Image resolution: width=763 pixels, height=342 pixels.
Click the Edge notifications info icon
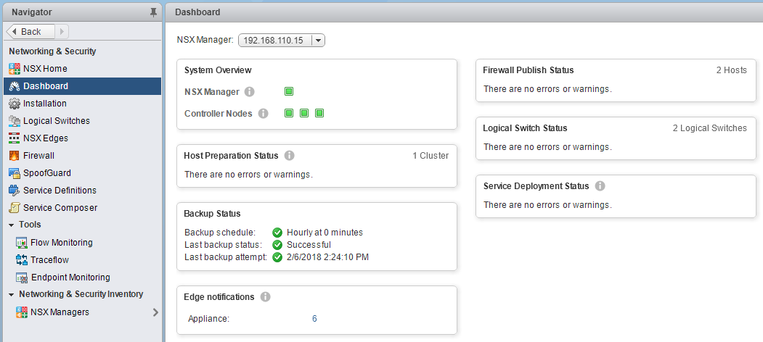pyautogui.click(x=265, y=297)
